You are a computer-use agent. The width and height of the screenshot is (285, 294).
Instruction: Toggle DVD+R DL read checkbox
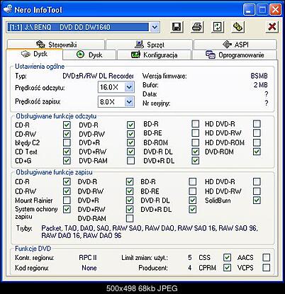[195, 161]
